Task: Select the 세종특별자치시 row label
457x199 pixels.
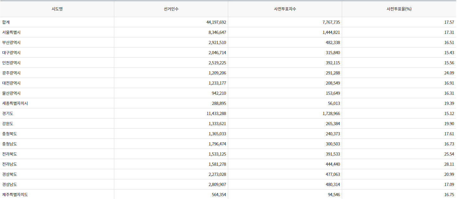Action: coord(15,103)
